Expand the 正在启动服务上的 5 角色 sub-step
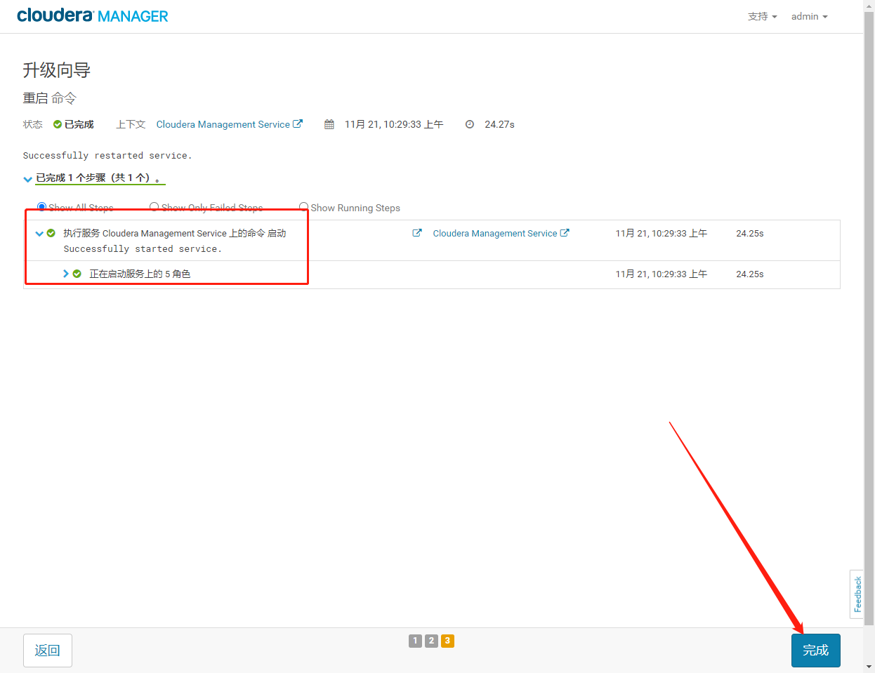The width and height of the screenshot is (875, 673). point(66,274)
